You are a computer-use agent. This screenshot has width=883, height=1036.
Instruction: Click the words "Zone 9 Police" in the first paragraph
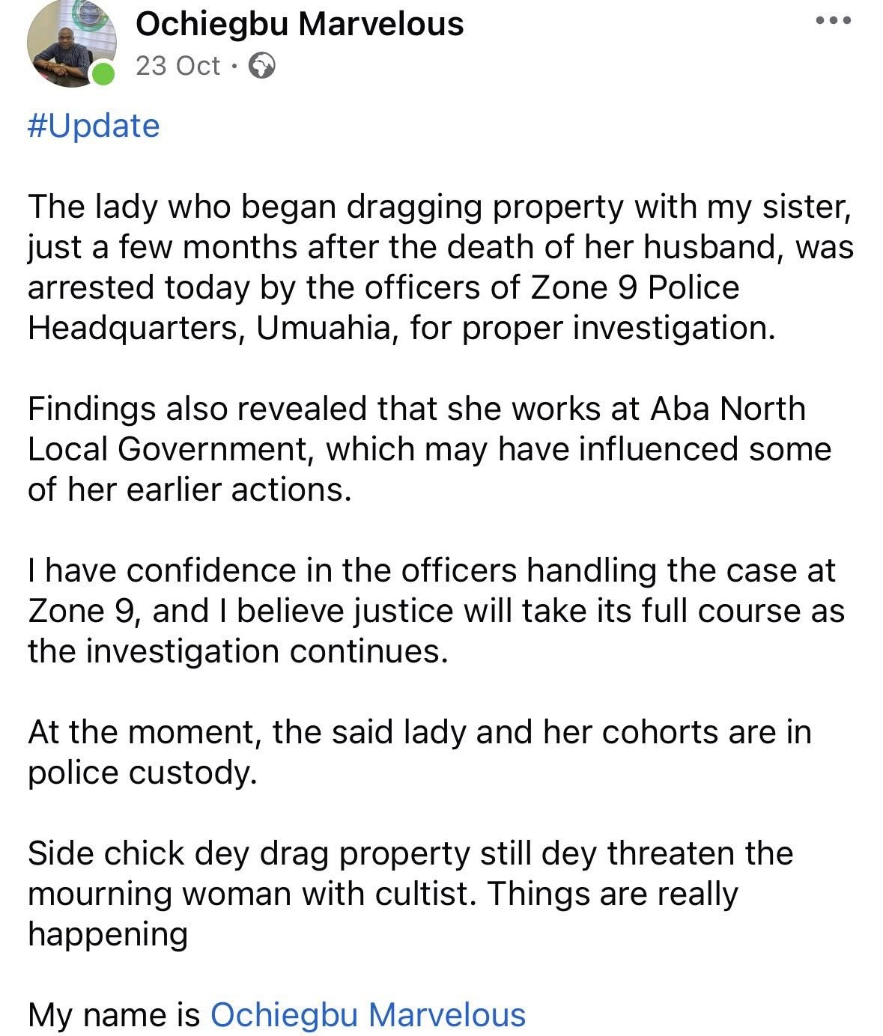635,288
